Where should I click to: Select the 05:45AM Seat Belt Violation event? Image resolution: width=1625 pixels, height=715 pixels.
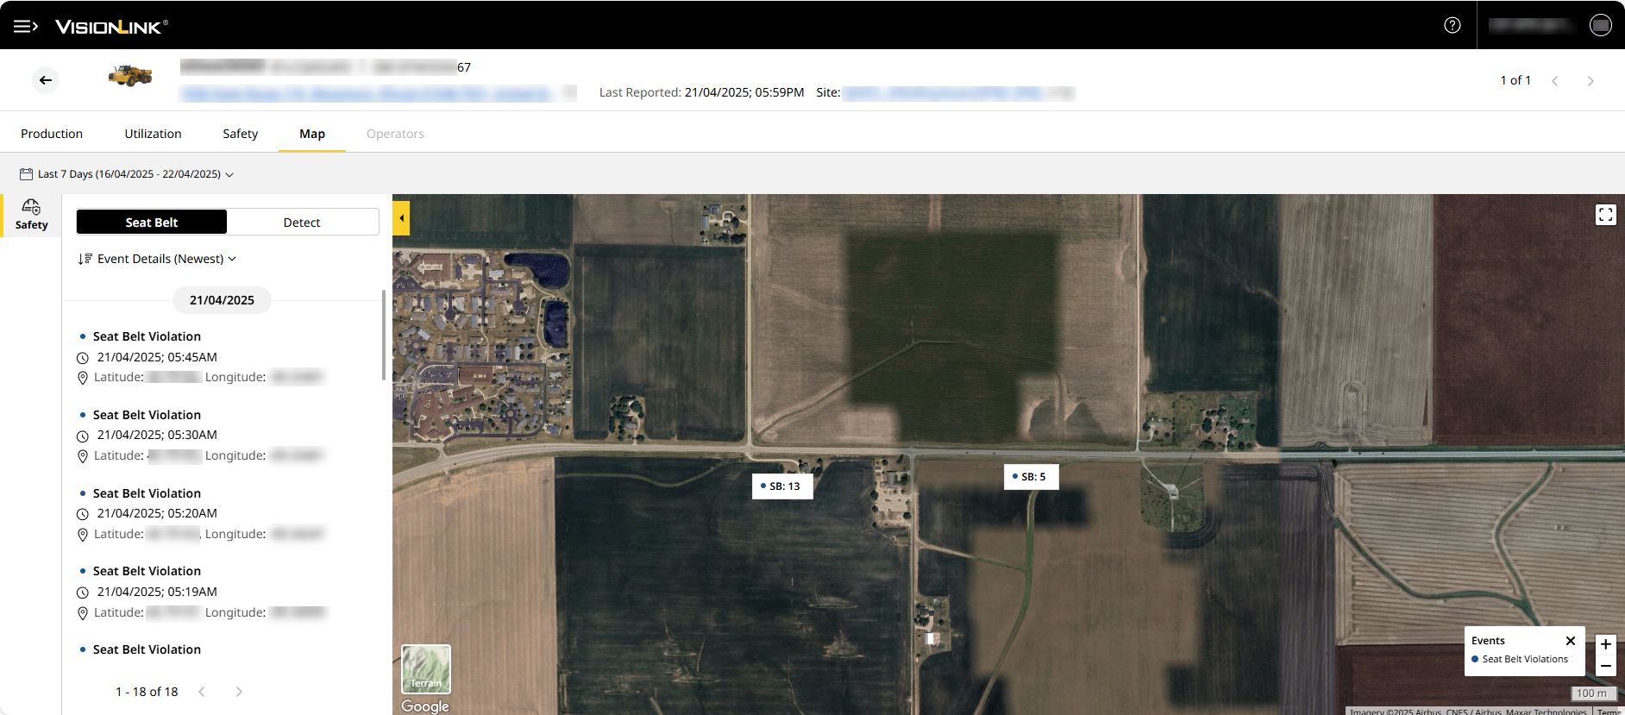[x=147, y=336]
